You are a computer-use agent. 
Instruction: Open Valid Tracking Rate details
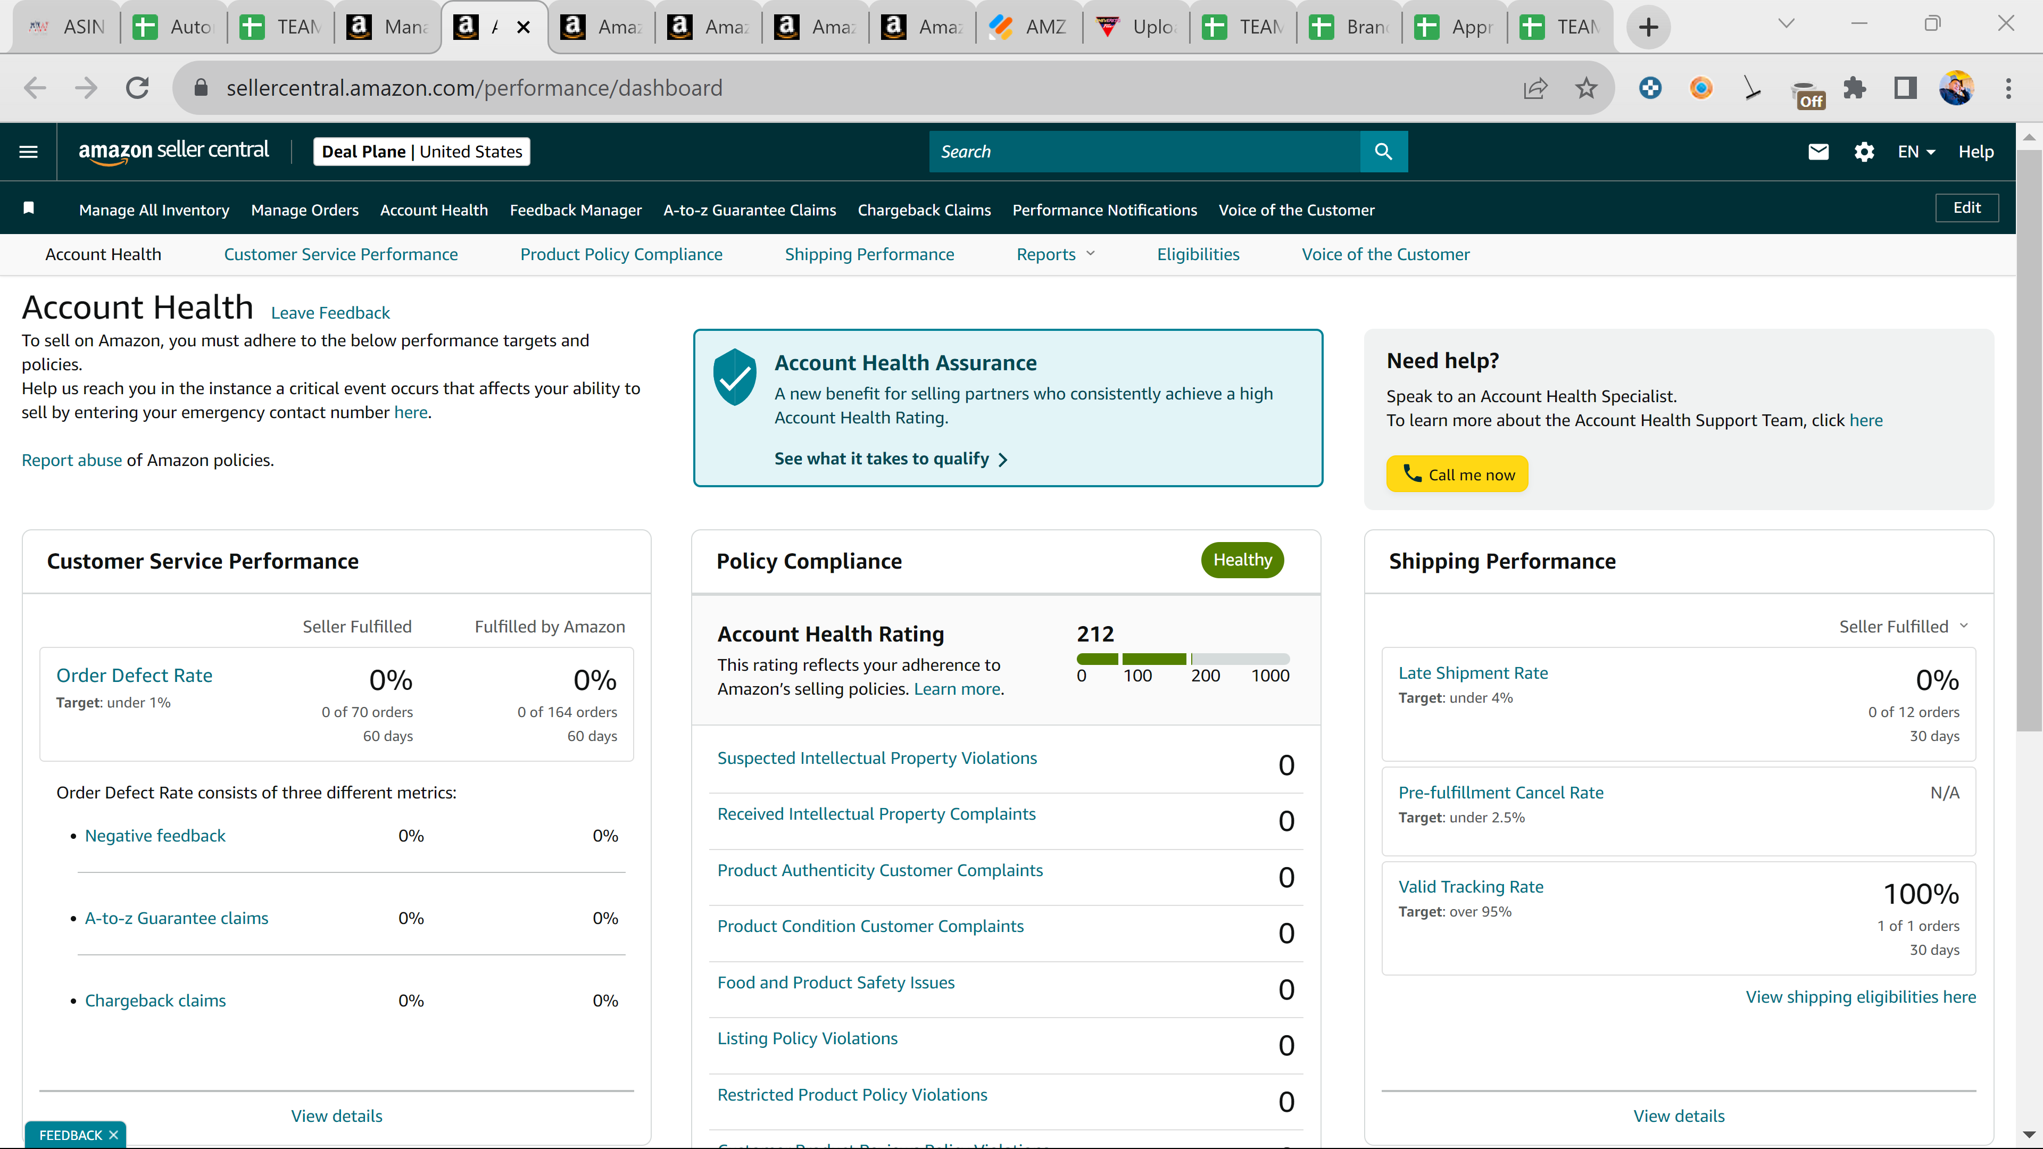click(x=1471, y=887)
